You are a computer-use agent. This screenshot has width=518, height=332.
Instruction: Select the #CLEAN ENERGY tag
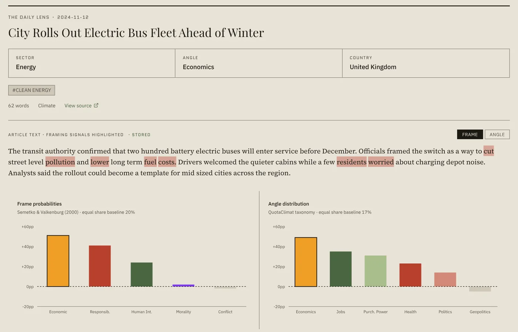tap(31, 90)
